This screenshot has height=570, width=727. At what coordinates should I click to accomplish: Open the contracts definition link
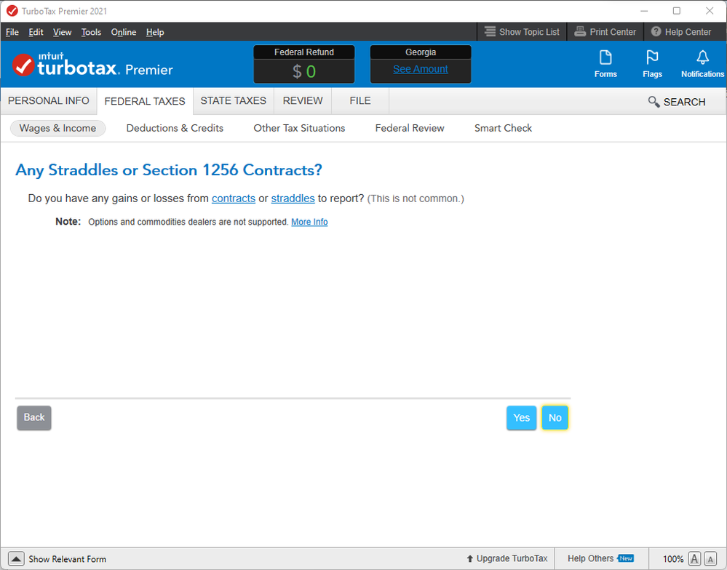(x=233, y=198)
